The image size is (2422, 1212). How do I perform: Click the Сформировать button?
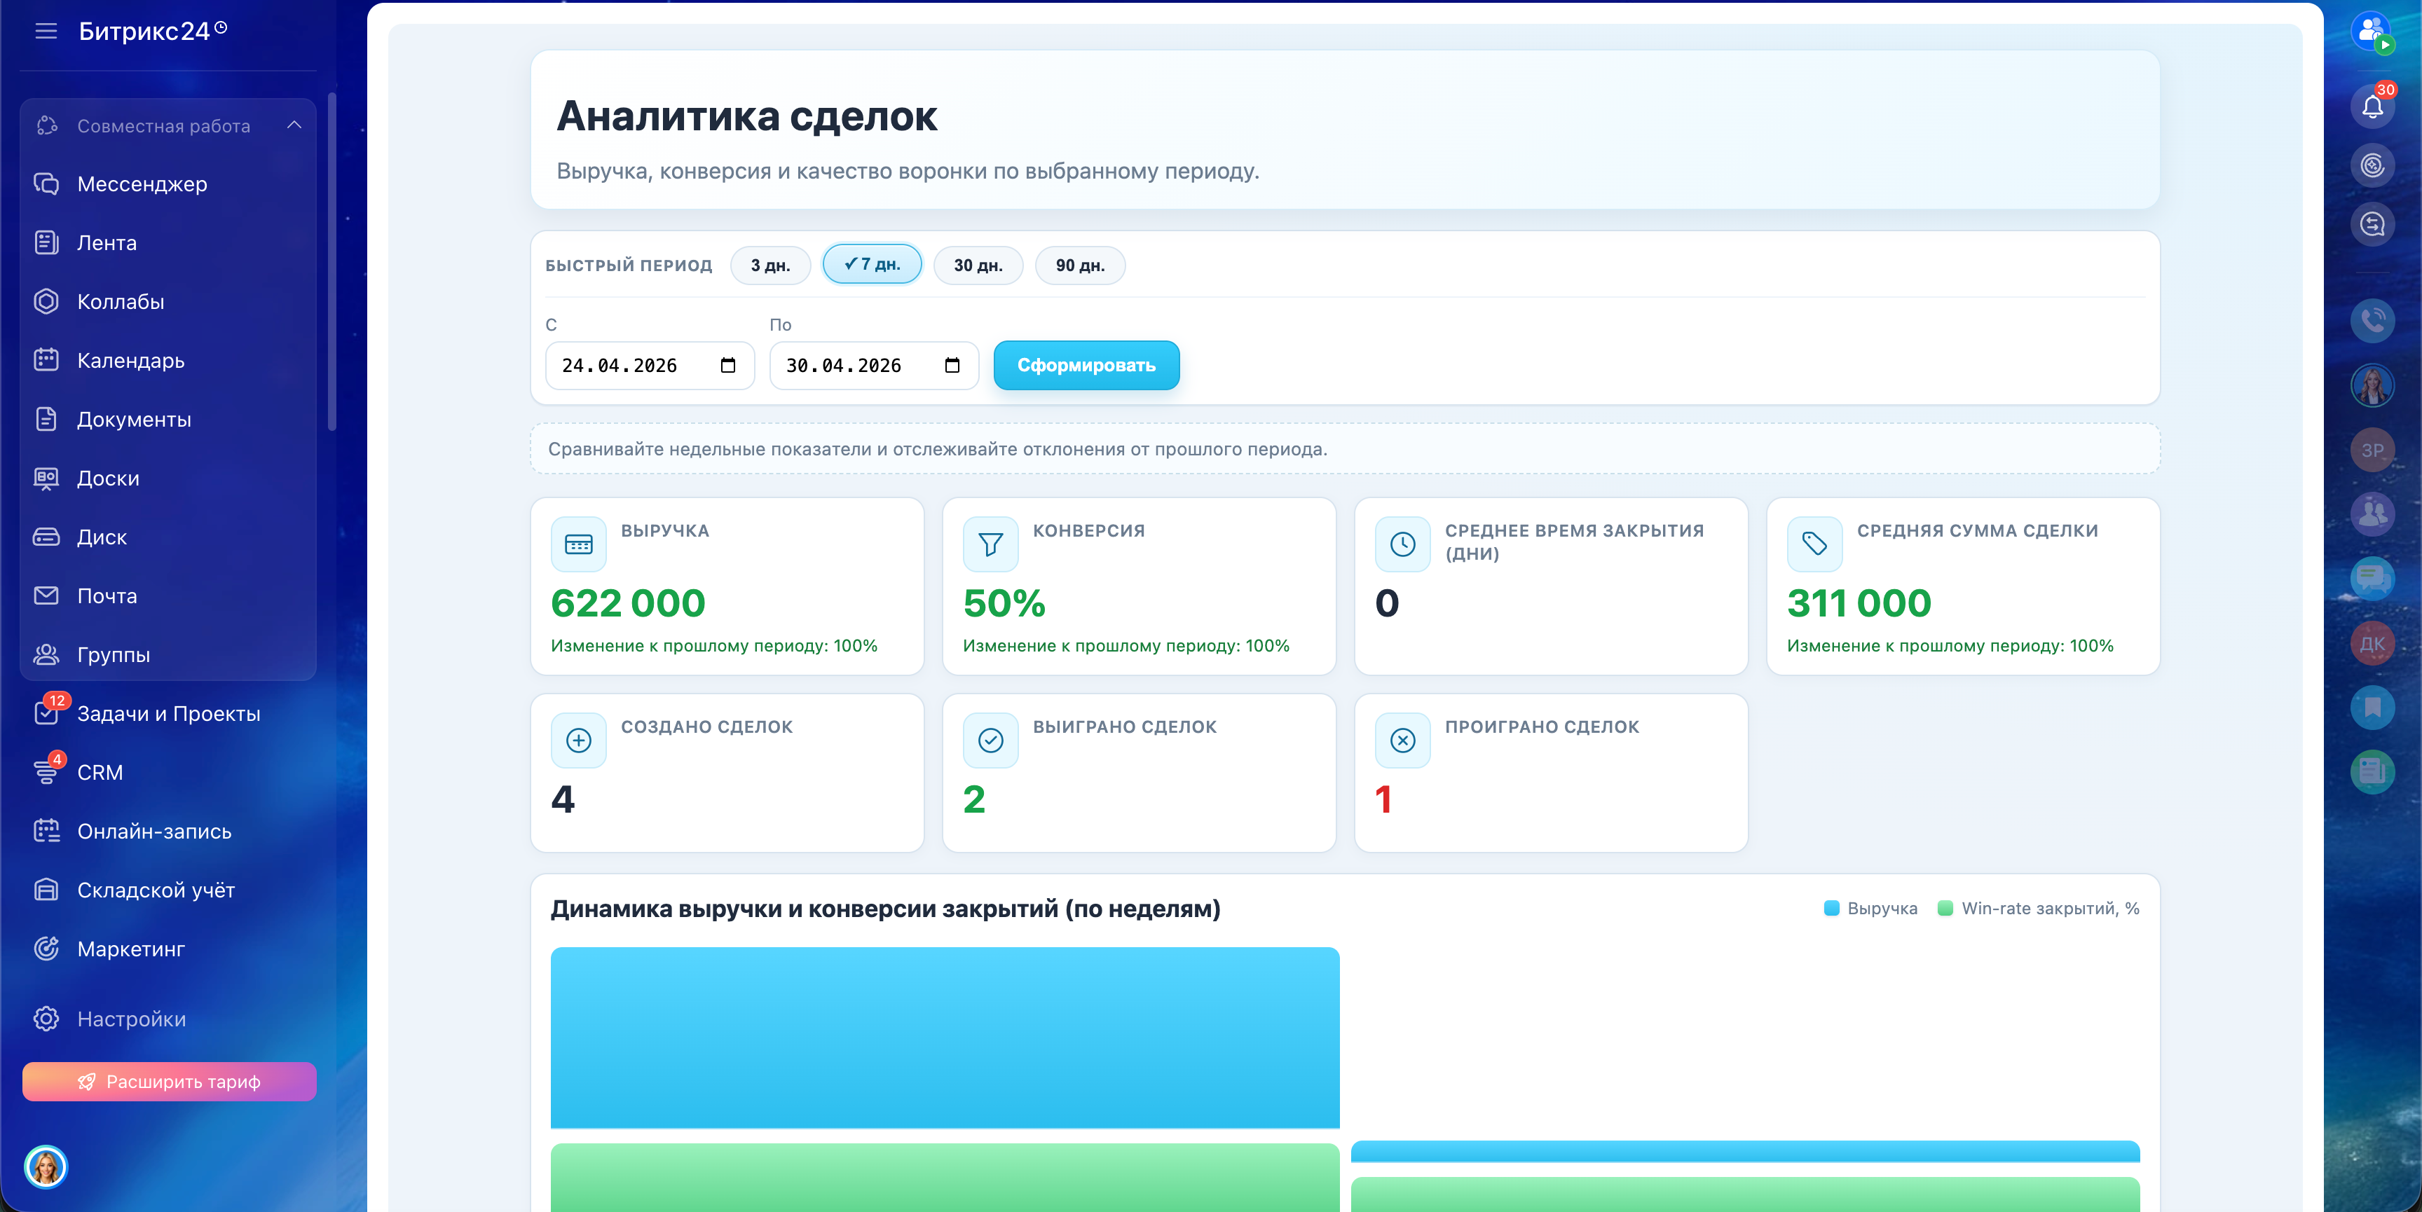[x=1086, y=365]
